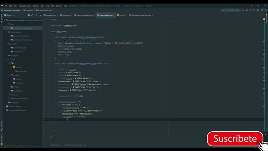Close the inicio.js tab
268x151 pixels.
[x=126, y=15]
